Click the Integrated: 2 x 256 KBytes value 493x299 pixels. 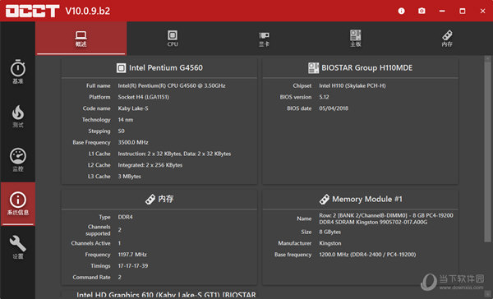point(150,165)
